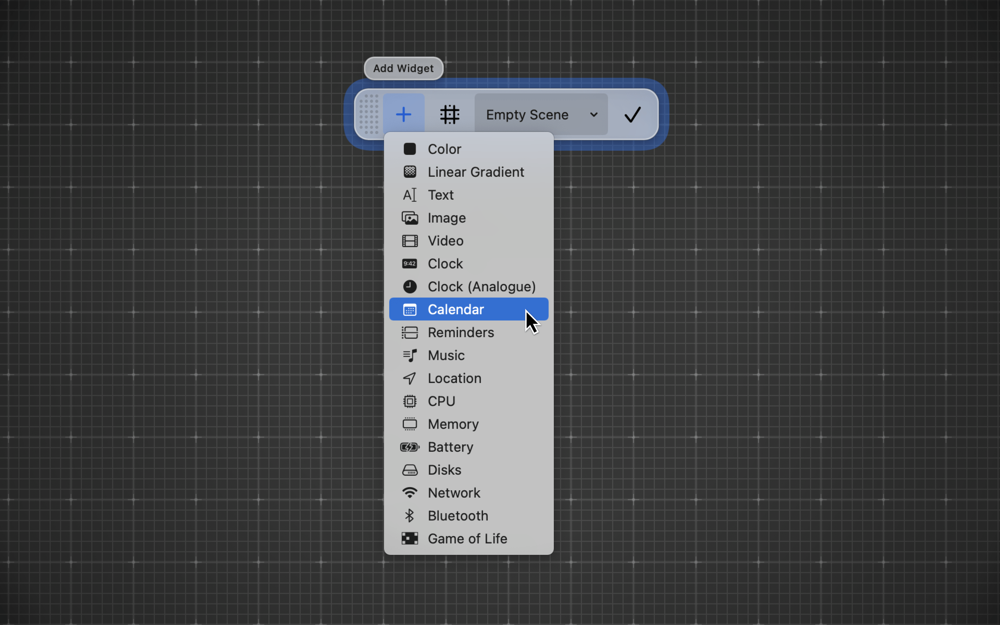Add the Location widget
Screen dimensions: 1000x625
469,378
